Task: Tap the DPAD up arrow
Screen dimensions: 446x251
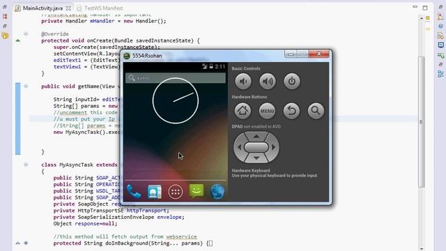Action: click(256, 137)
